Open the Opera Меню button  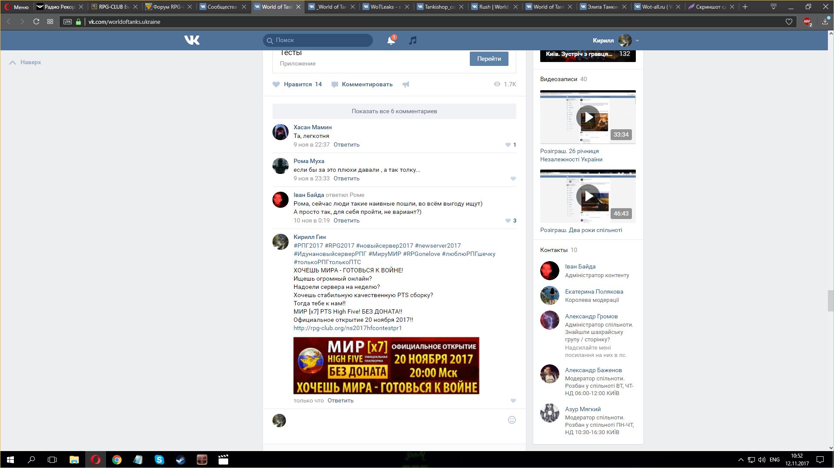17,7
